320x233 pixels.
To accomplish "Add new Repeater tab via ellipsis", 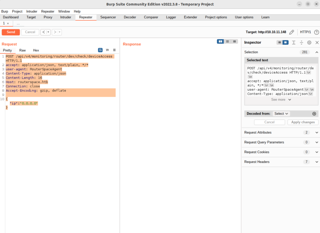I will point(18,23).
